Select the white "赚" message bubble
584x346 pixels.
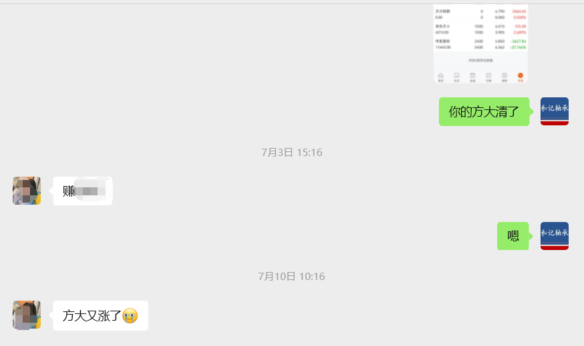coord(83,191)
